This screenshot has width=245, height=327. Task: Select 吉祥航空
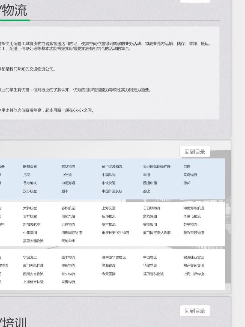coord(30,216)
